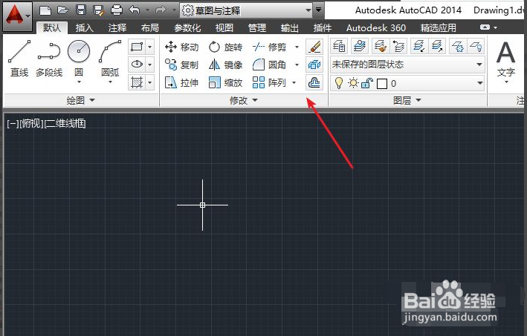Screen dimensions: 527x336
Task: Open the AutoCAD application menu button
Action: [x=18, y=16]
